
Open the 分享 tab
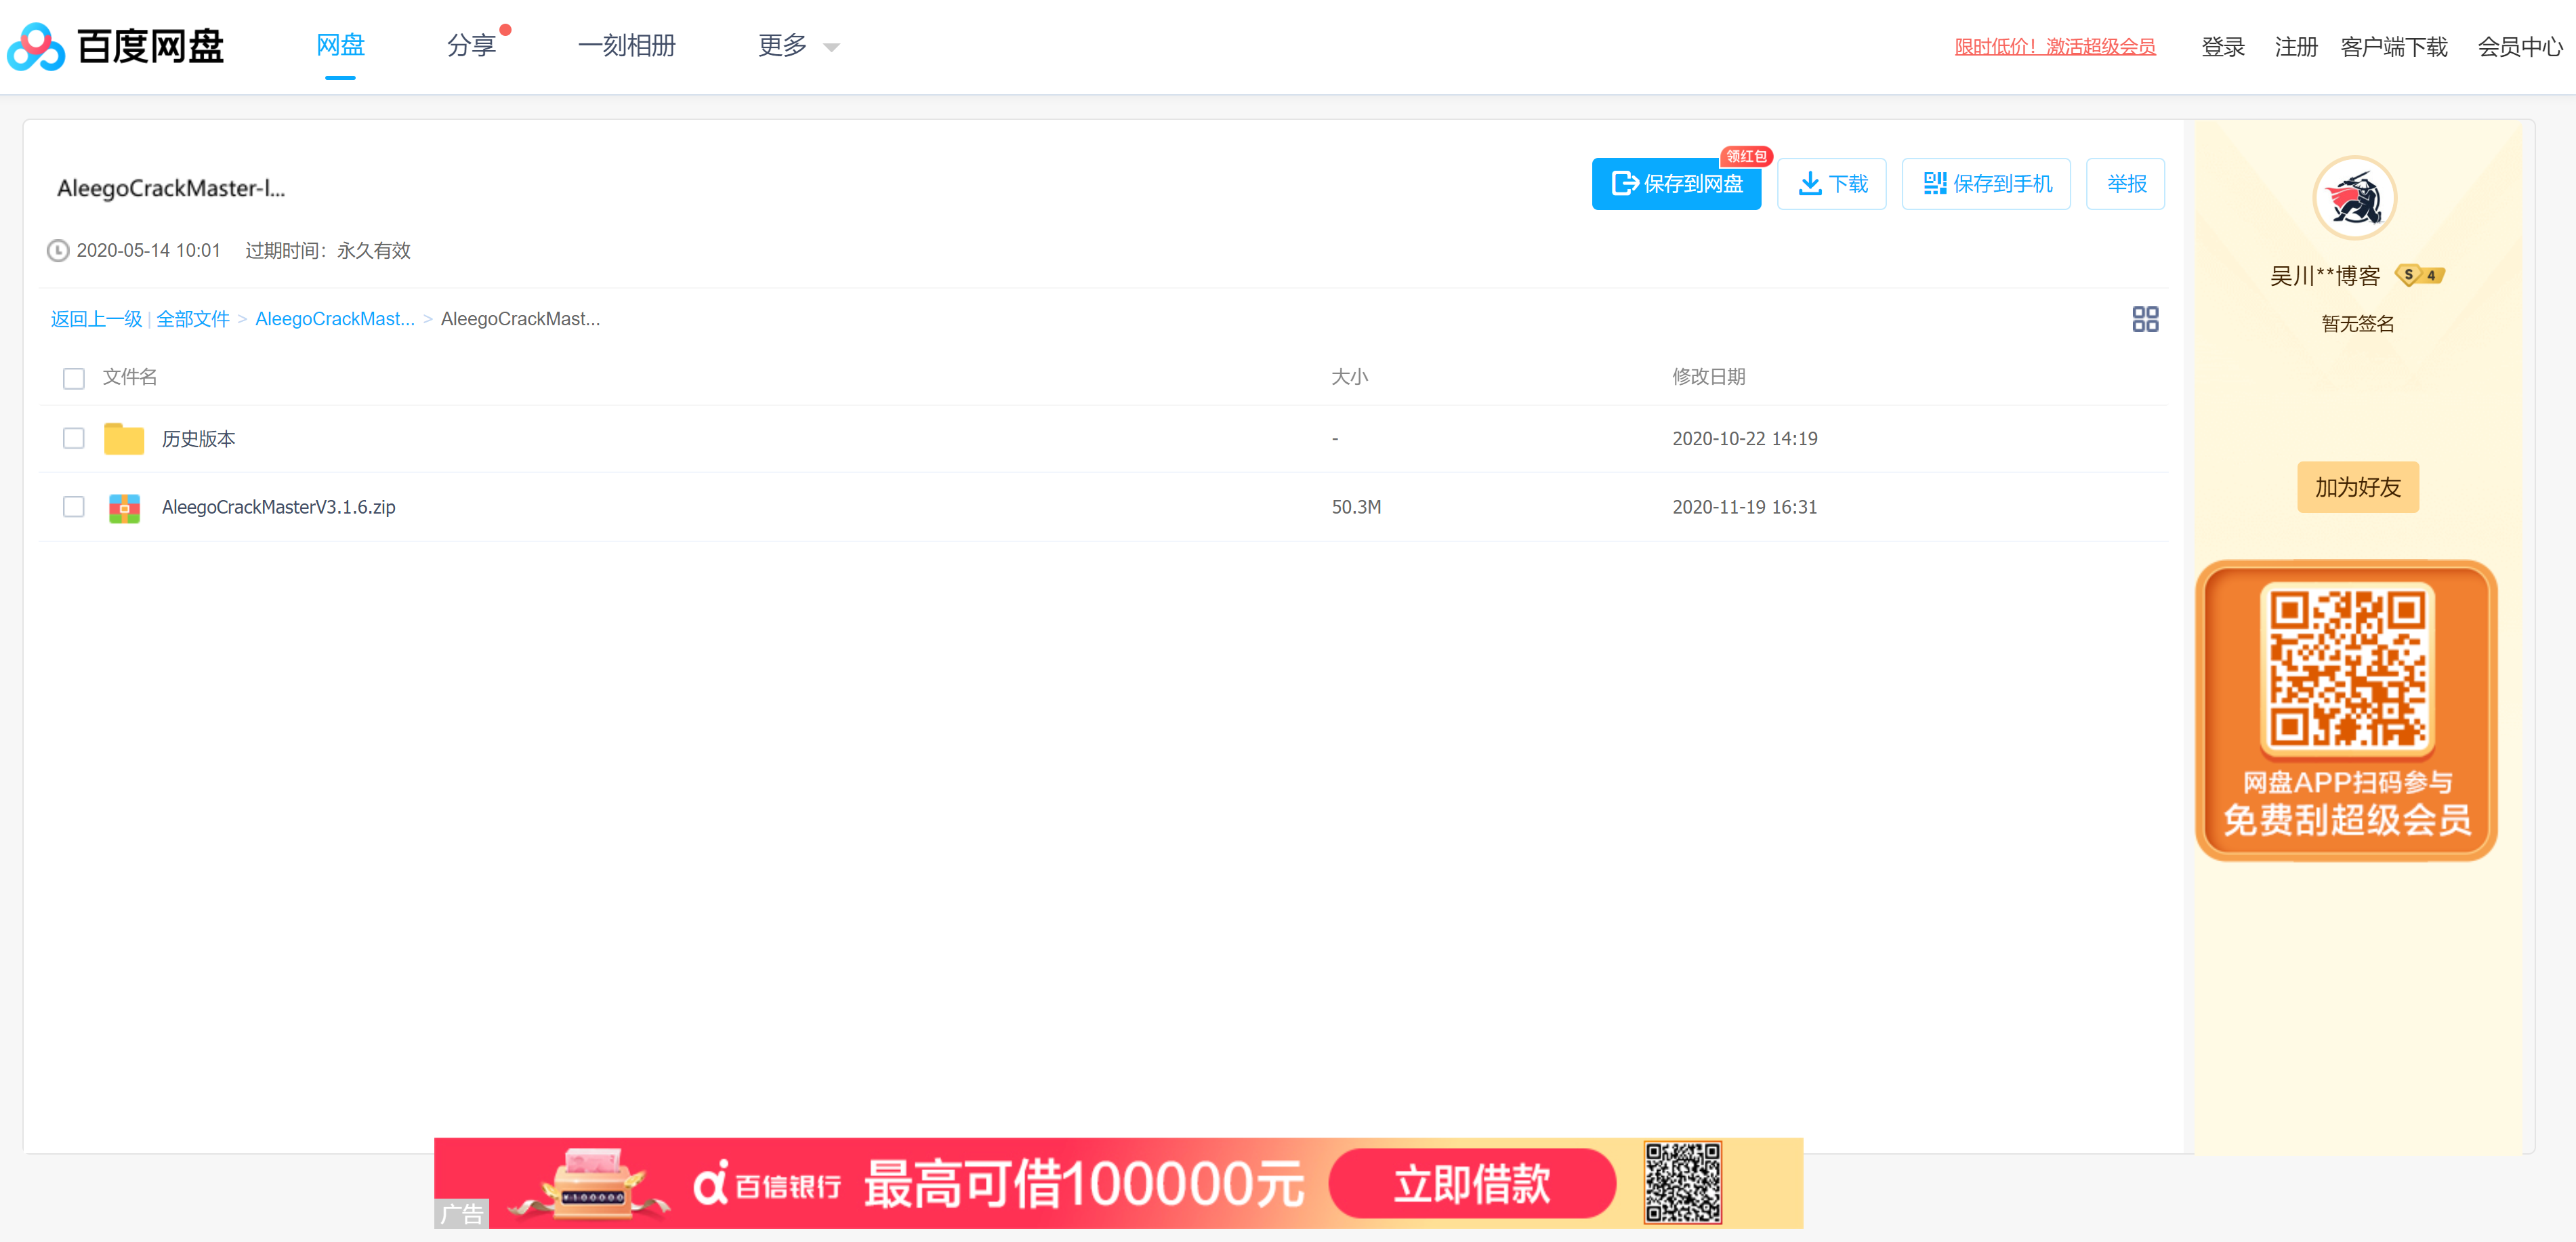click(471, 46)
